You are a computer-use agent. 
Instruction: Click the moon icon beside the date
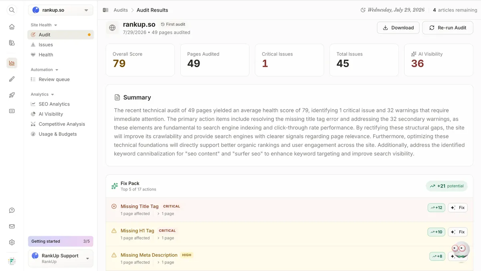click(363, 10)
